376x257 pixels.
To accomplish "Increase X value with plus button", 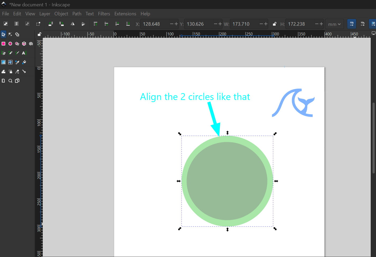I will (x=176, y=24).
